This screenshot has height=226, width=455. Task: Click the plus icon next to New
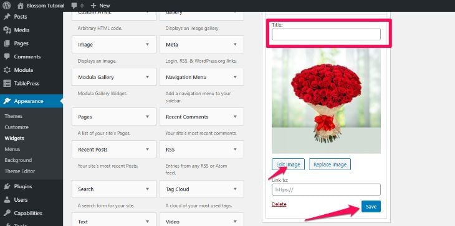coord(93,6)
